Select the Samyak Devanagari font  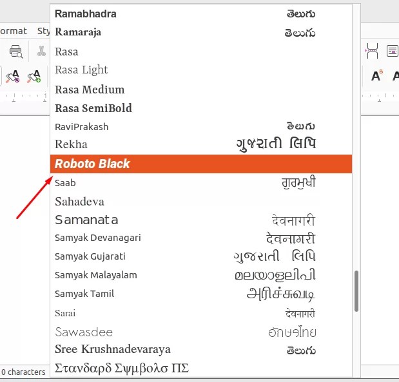[x=201, y=238]
